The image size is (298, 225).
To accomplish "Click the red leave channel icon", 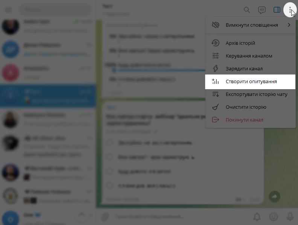I will [216, 120].
